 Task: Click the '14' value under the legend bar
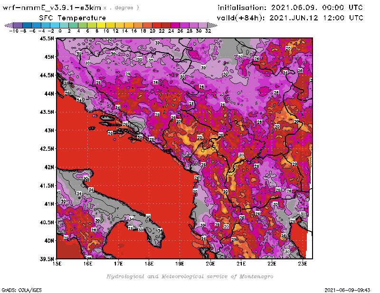point(125,31)
